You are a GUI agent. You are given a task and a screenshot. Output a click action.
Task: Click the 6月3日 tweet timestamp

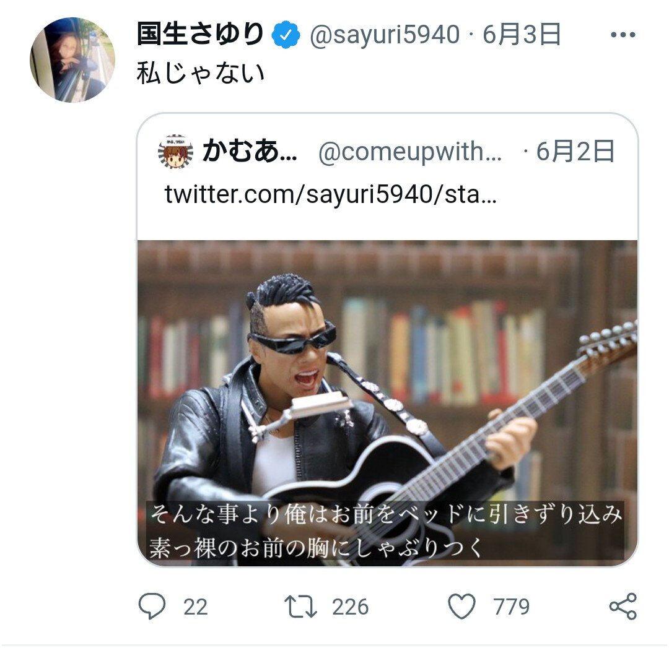(522, 34)
